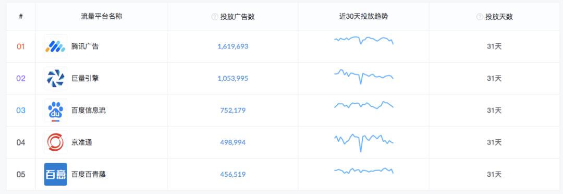This screenshot has height=194, width=563.
Task: Click 31天 in the 百度百青藤 row
Action: click(x=494, y=174)
